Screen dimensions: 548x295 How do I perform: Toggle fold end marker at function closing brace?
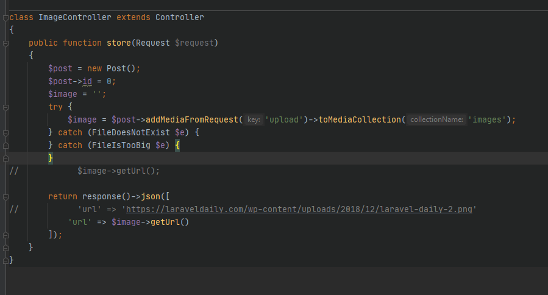pos(5,248)
